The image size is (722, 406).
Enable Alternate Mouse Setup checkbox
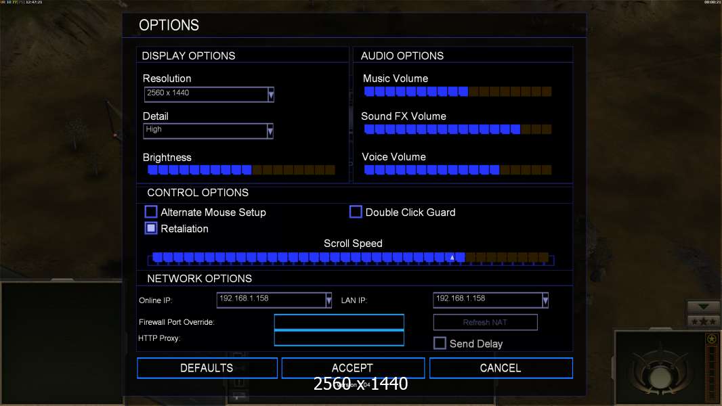[151, 212]
